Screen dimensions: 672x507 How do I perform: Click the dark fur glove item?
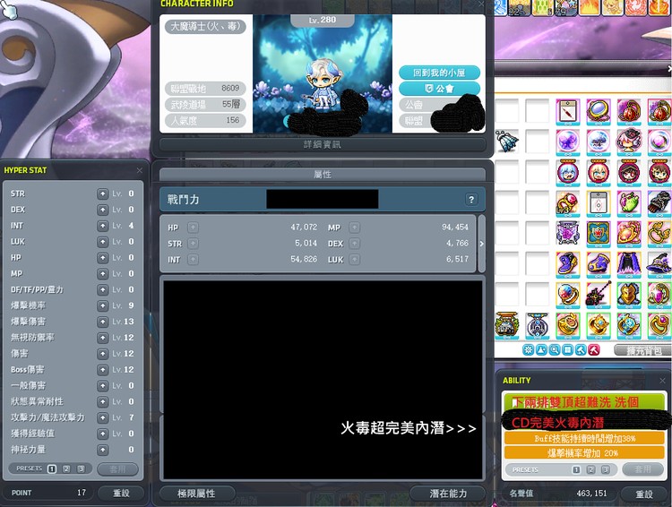click(659, 202)
